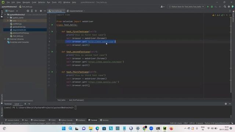Click the Python interpreter status bar entry
The height and width of the screenshot is (132, 235).
point(217,123)
